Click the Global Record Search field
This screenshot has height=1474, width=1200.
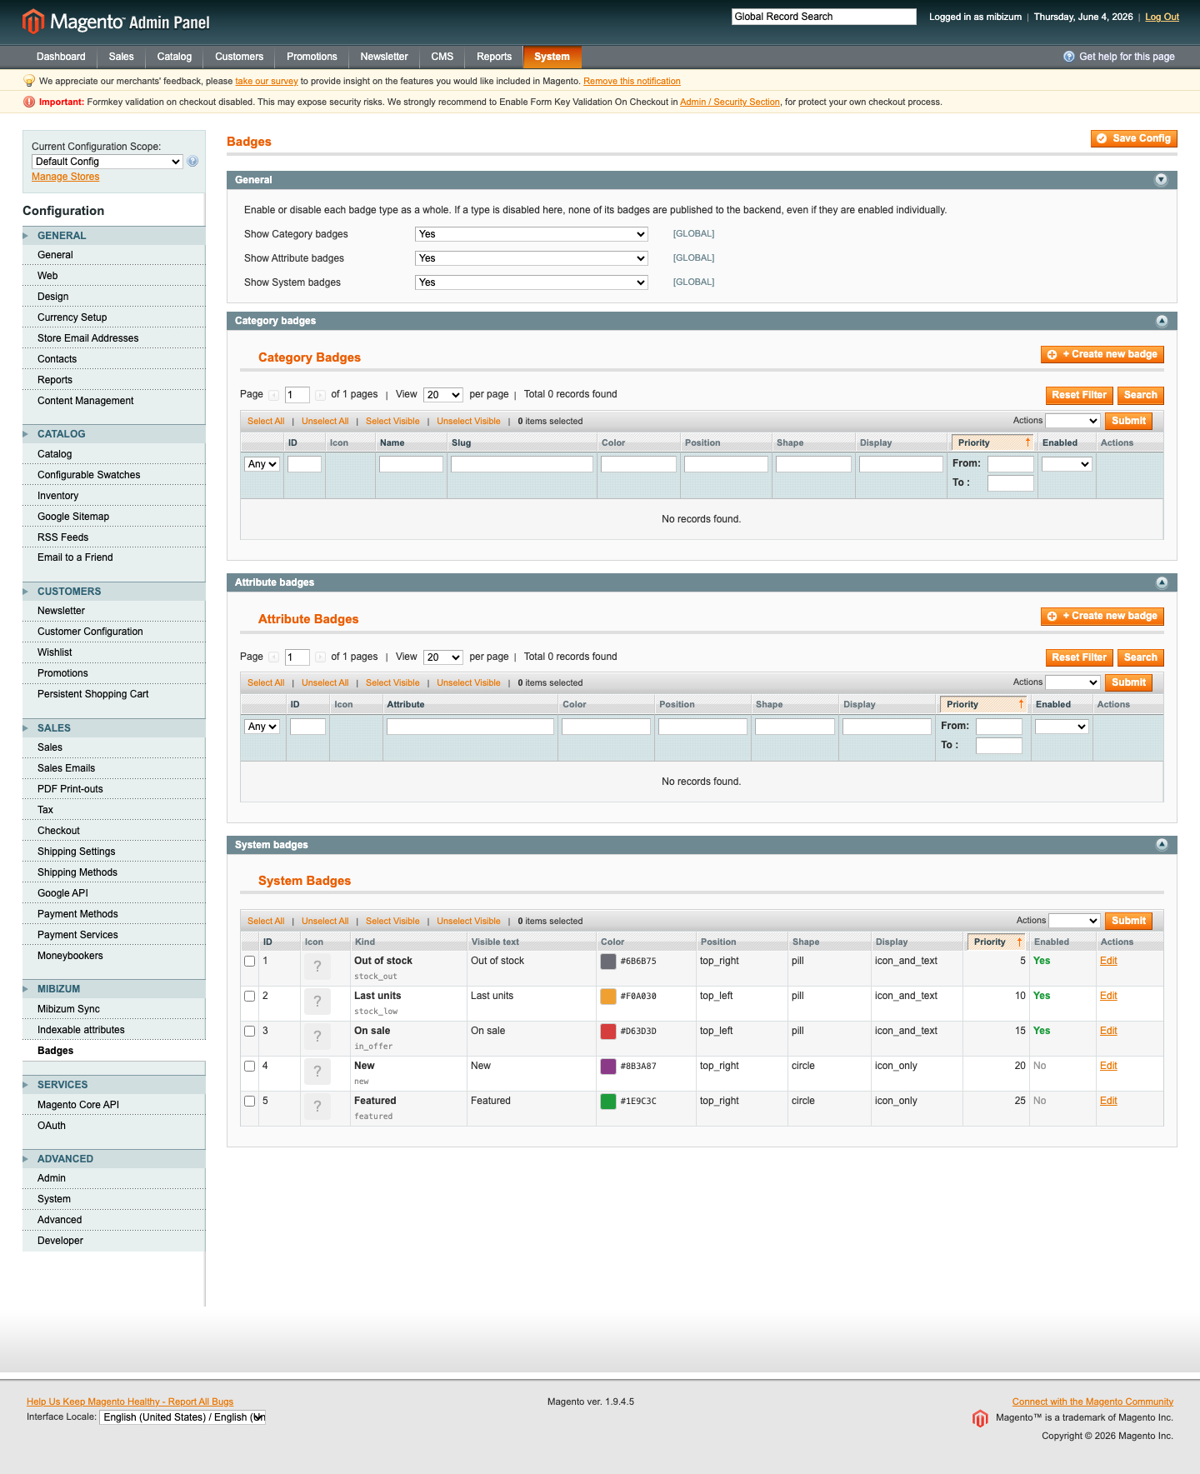(824, 17)
